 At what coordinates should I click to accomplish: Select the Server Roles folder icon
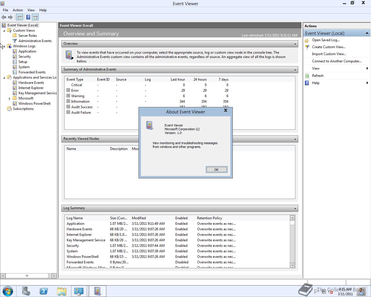click(x=15, y=36)
